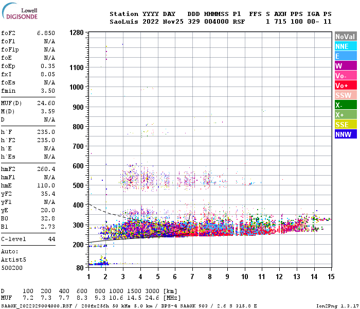Click the Nov25 date in header
Image resolution: width=360 pixels, height=309 pixels.
(x=173, y=22)
